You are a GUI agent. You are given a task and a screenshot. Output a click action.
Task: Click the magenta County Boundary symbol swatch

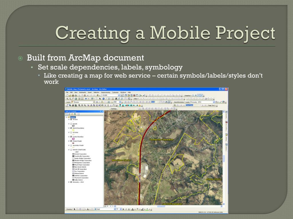click(73, 139)
